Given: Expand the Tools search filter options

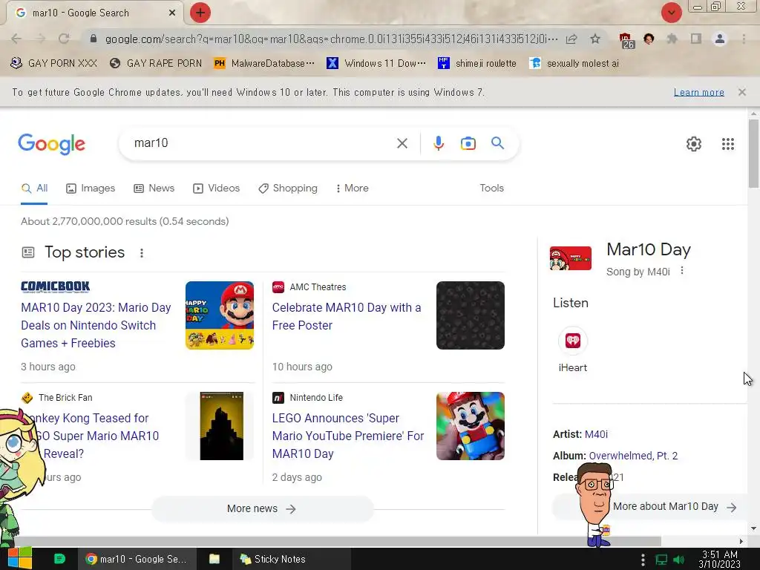Looking at the screenshot, I should (491, 188).
